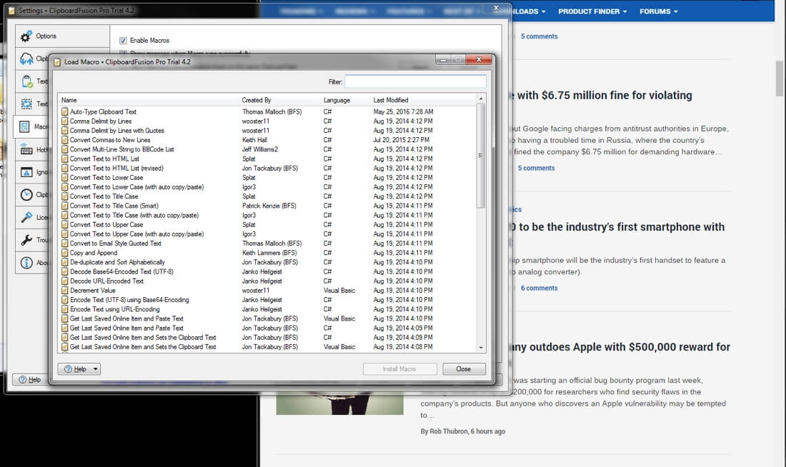Open the 6 comments link on the webpage

tap(539, 288)
